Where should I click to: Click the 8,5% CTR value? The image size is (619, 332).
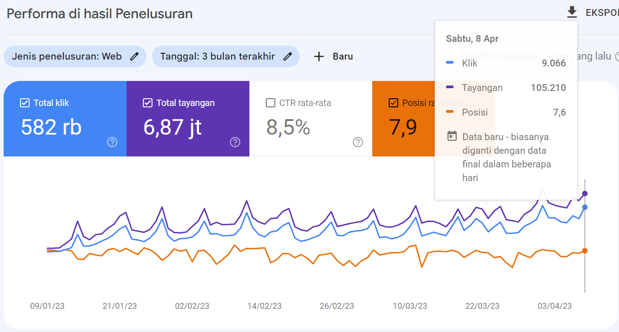288,127
